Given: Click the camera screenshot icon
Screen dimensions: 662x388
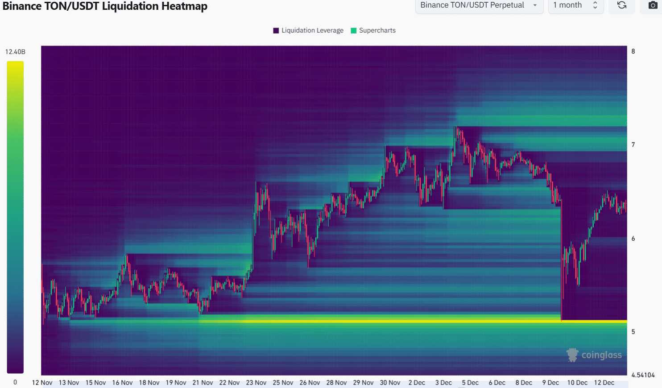Looking at the screenshot, I should [653, 5].
